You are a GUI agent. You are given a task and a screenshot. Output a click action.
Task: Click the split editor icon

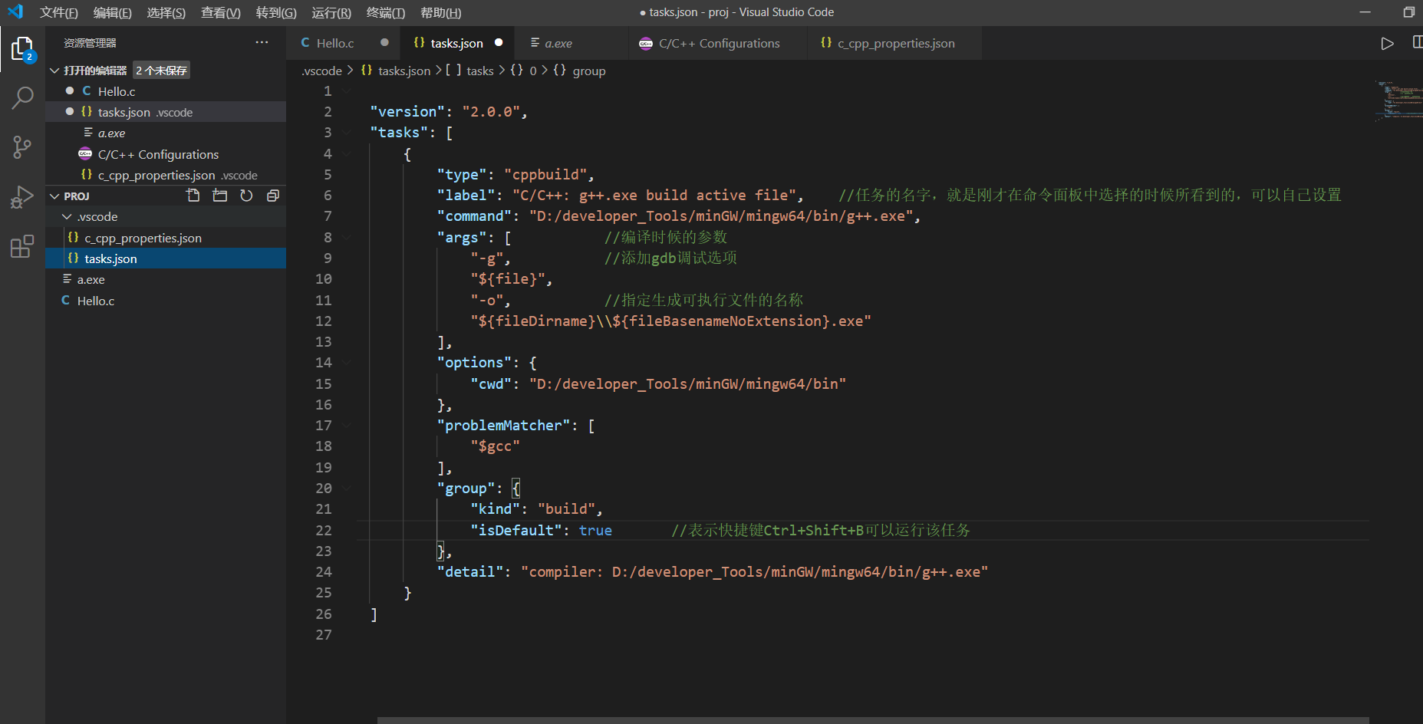coord(1417,43)
